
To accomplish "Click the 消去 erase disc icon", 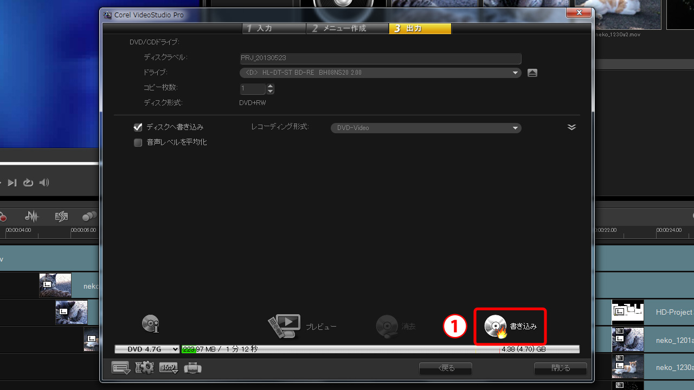I will click(x=387, y=326).
